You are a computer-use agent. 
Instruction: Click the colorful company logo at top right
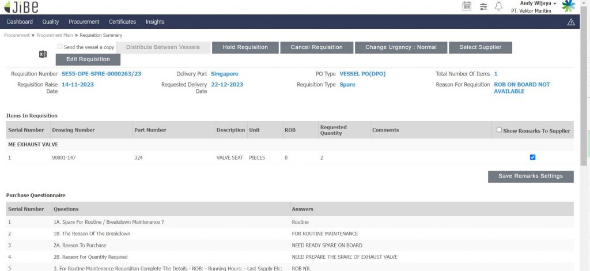click(569, 6)
